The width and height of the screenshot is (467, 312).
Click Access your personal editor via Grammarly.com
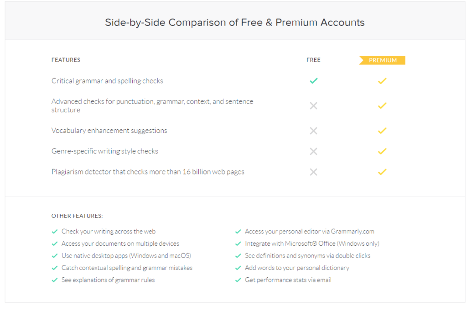point(310,232)
